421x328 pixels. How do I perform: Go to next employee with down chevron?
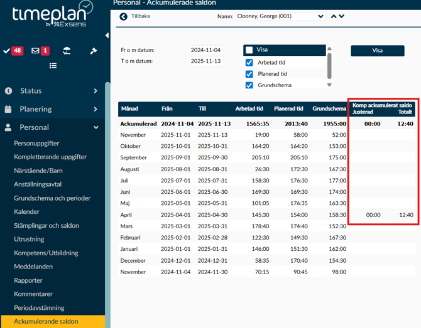(342, 16)
